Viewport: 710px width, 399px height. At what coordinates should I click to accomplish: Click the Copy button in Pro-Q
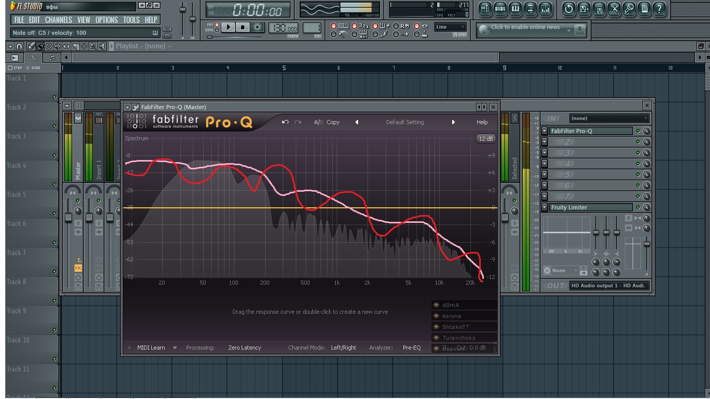coord(333,122)
